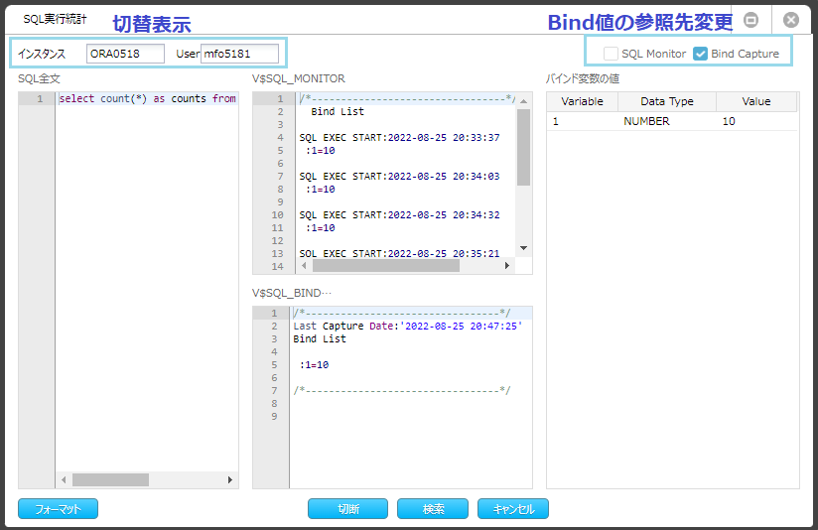Screen dimensions: 818x530
Task: Click line number 14 in V$SQL_MONITOR gutter
Action: click(278, 267)
